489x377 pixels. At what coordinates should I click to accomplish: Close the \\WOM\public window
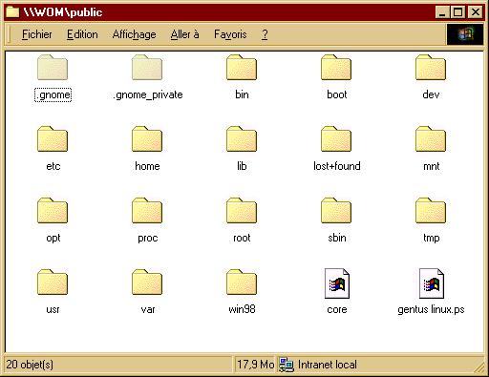[476, 12]
